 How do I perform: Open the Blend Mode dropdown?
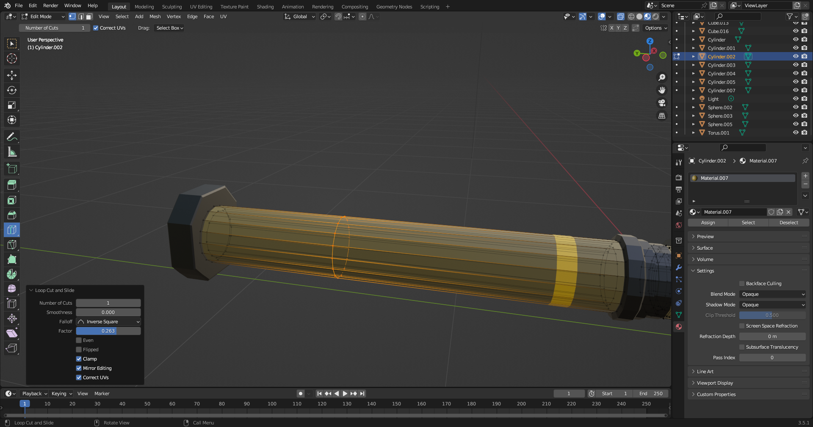click(x=773, y=294)
